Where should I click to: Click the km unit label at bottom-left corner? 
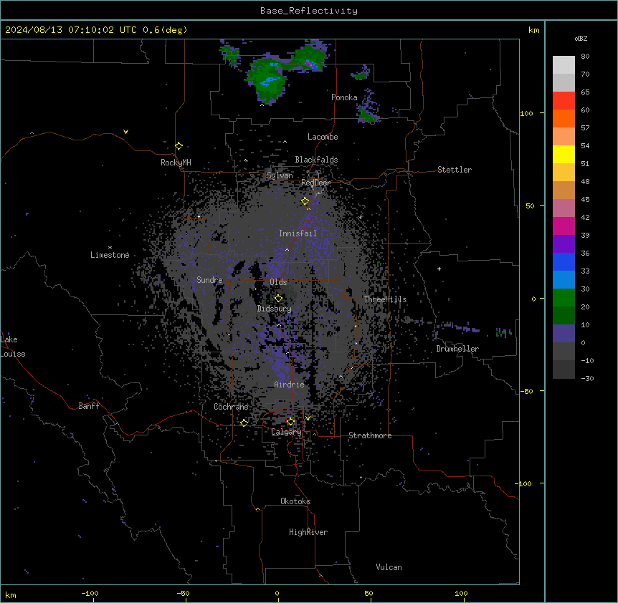point(11,594)
